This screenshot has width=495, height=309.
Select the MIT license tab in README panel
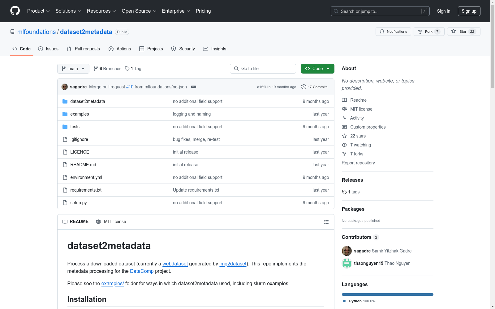(111, 222)
